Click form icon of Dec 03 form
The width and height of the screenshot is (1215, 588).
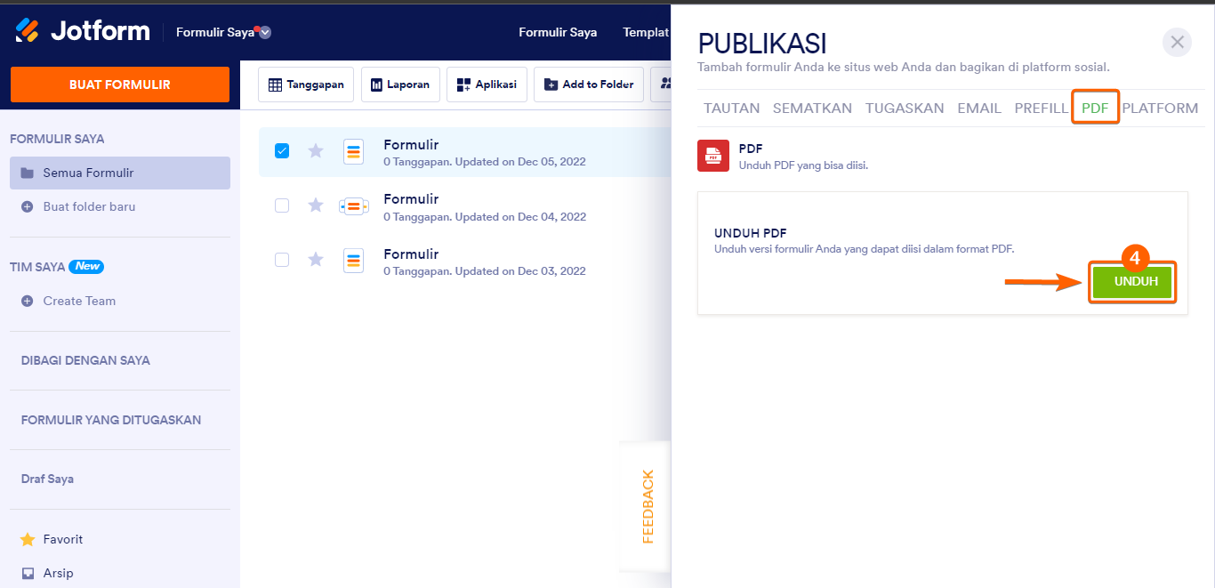pyautogui.click(x=354, y=261)
